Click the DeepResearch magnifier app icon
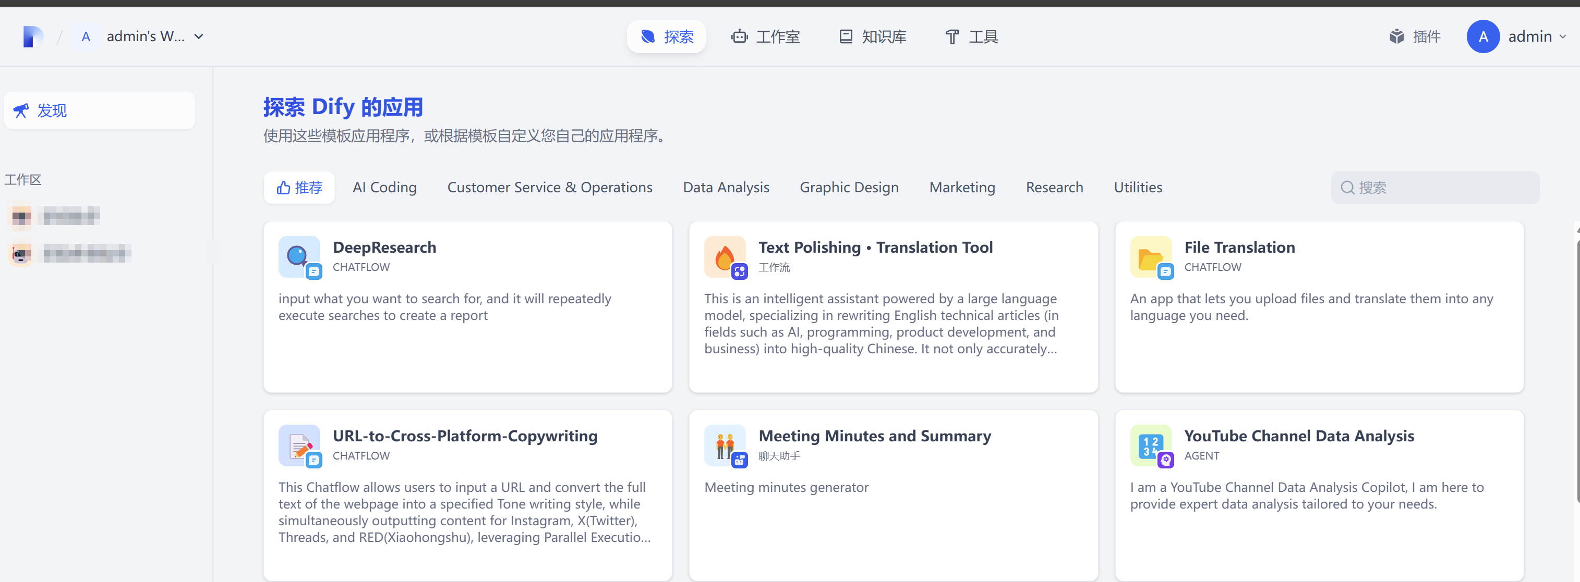 pyautogui.click(x=299, y=257)
